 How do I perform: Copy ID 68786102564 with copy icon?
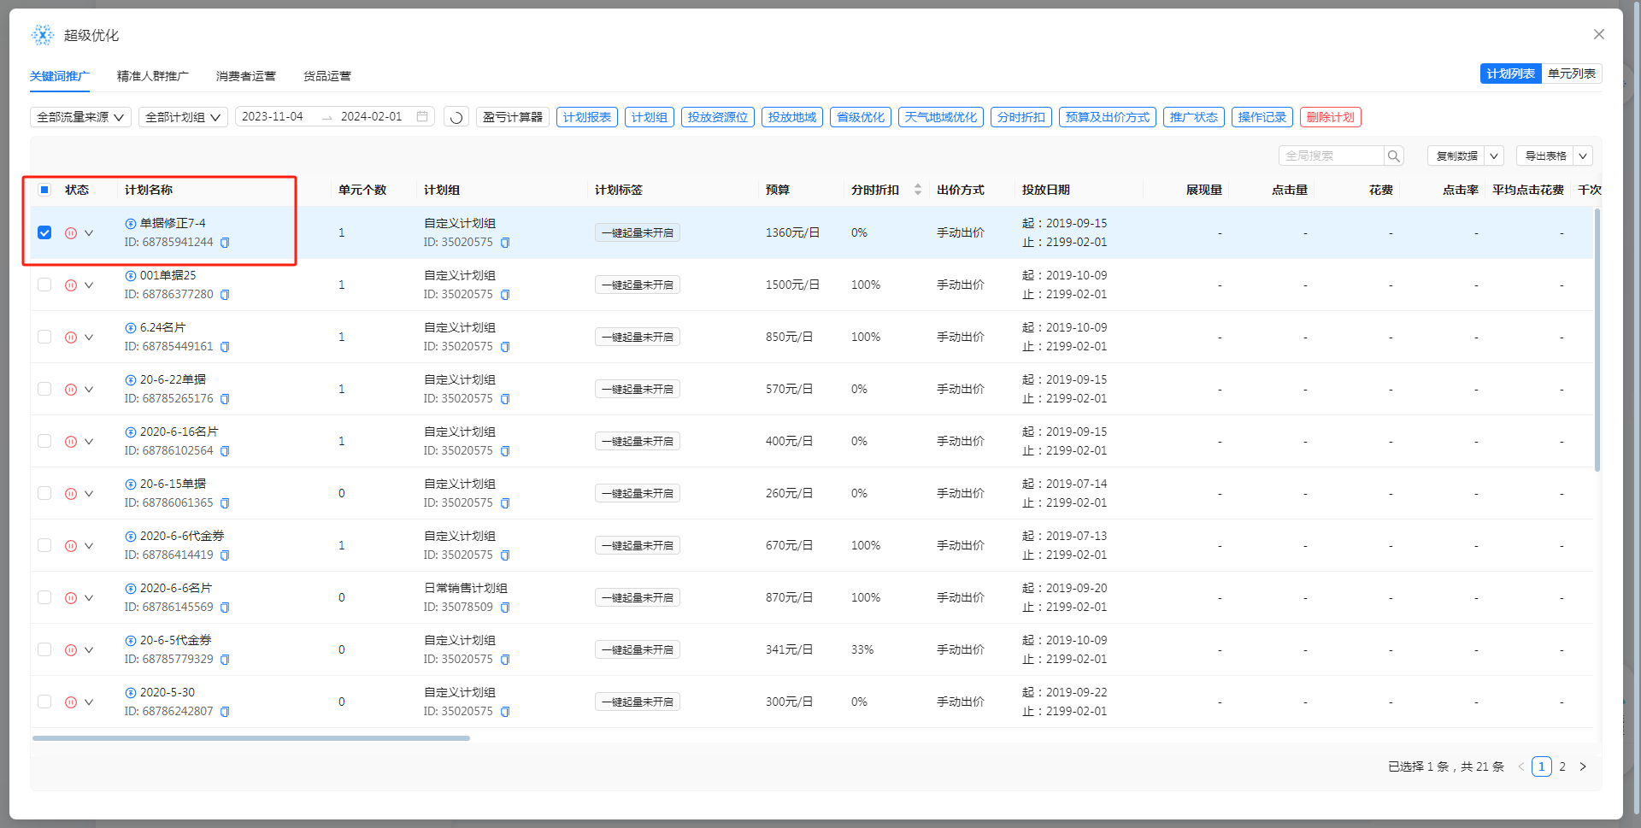pos(225,451)
